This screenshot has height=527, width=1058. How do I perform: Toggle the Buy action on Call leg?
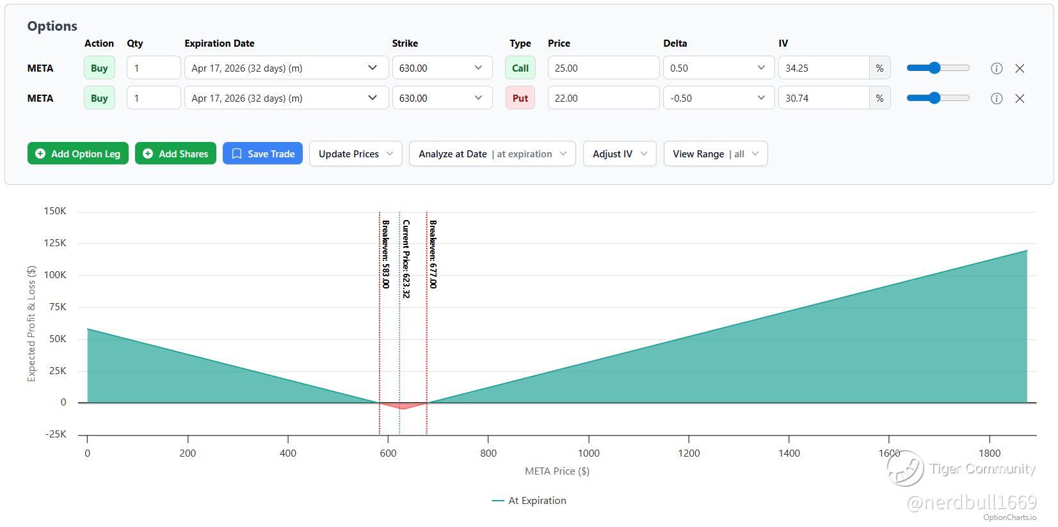[99, 68]
